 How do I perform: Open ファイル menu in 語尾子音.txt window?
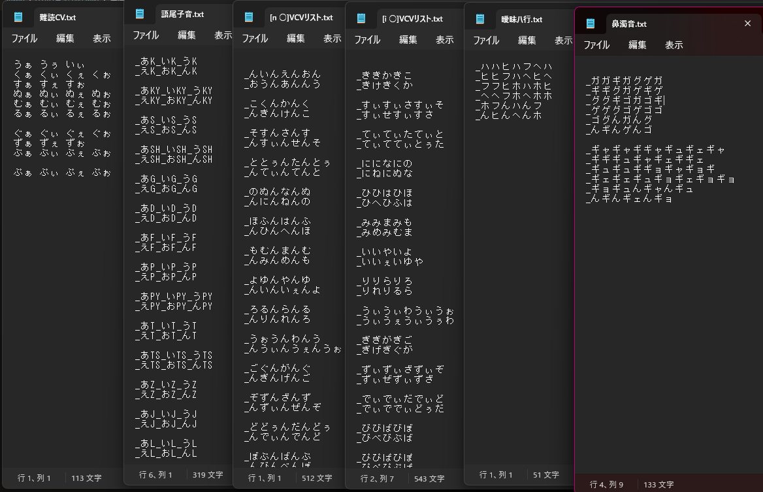coord(146,35)
